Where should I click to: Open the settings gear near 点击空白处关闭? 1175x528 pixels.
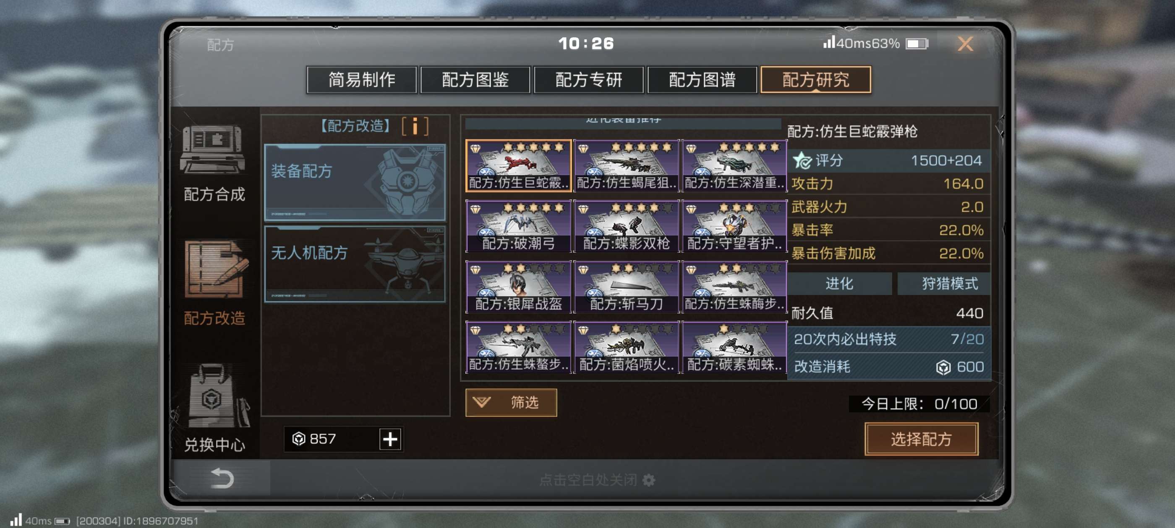pos(649,480)
